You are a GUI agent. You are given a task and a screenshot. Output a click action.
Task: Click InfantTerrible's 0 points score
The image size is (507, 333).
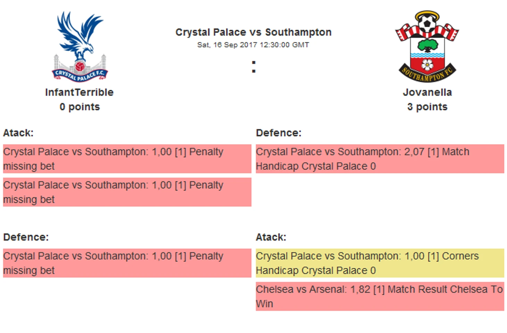[80, 107]
